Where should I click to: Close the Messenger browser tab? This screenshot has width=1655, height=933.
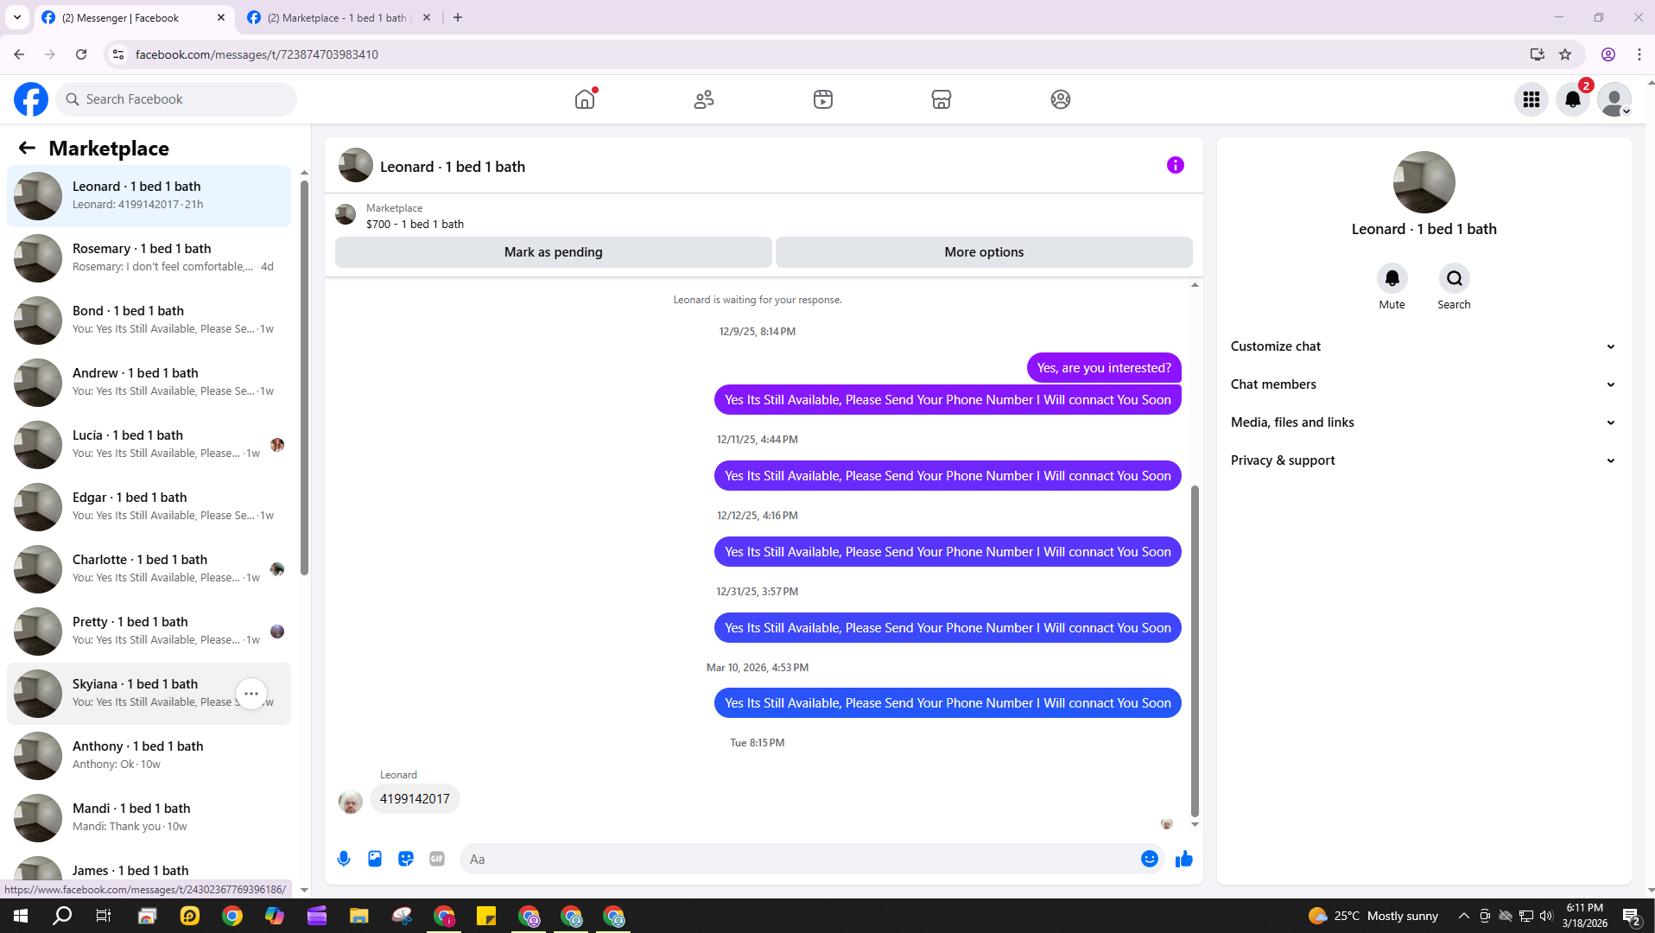pyautogui.click(x=221, y=17)
